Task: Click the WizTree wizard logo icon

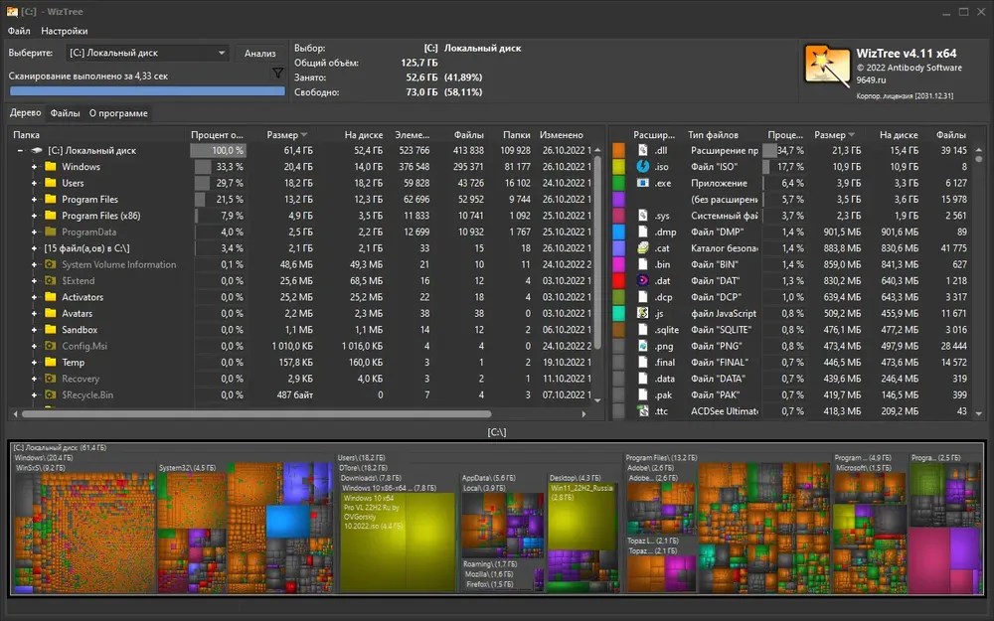Action: (x=827, y=66)
